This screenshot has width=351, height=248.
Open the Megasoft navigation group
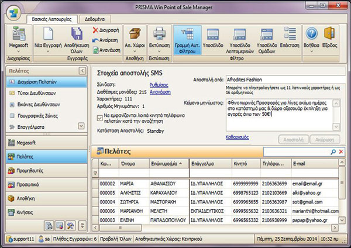click(47, 143)
